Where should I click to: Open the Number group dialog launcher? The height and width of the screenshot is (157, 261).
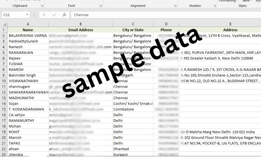(x=215, y=6)
